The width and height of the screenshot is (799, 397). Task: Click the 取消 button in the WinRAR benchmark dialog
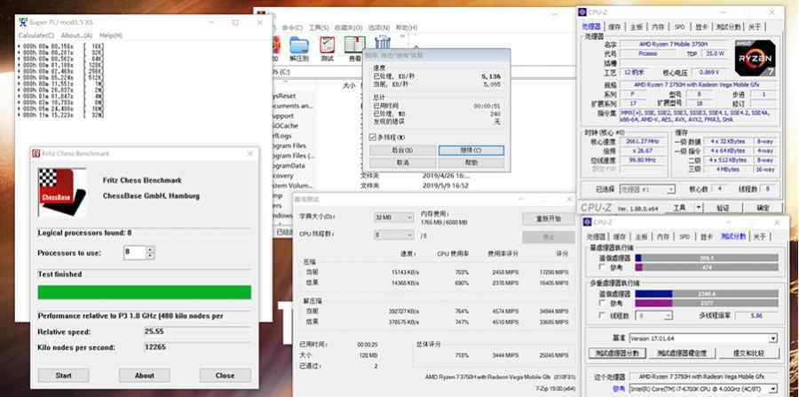[x=402, y=163]
